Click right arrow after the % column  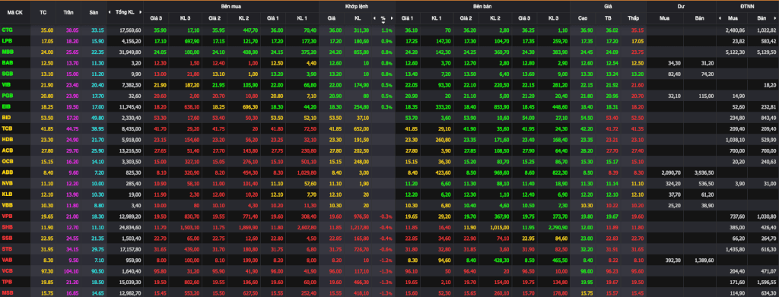tap(392, 18)
